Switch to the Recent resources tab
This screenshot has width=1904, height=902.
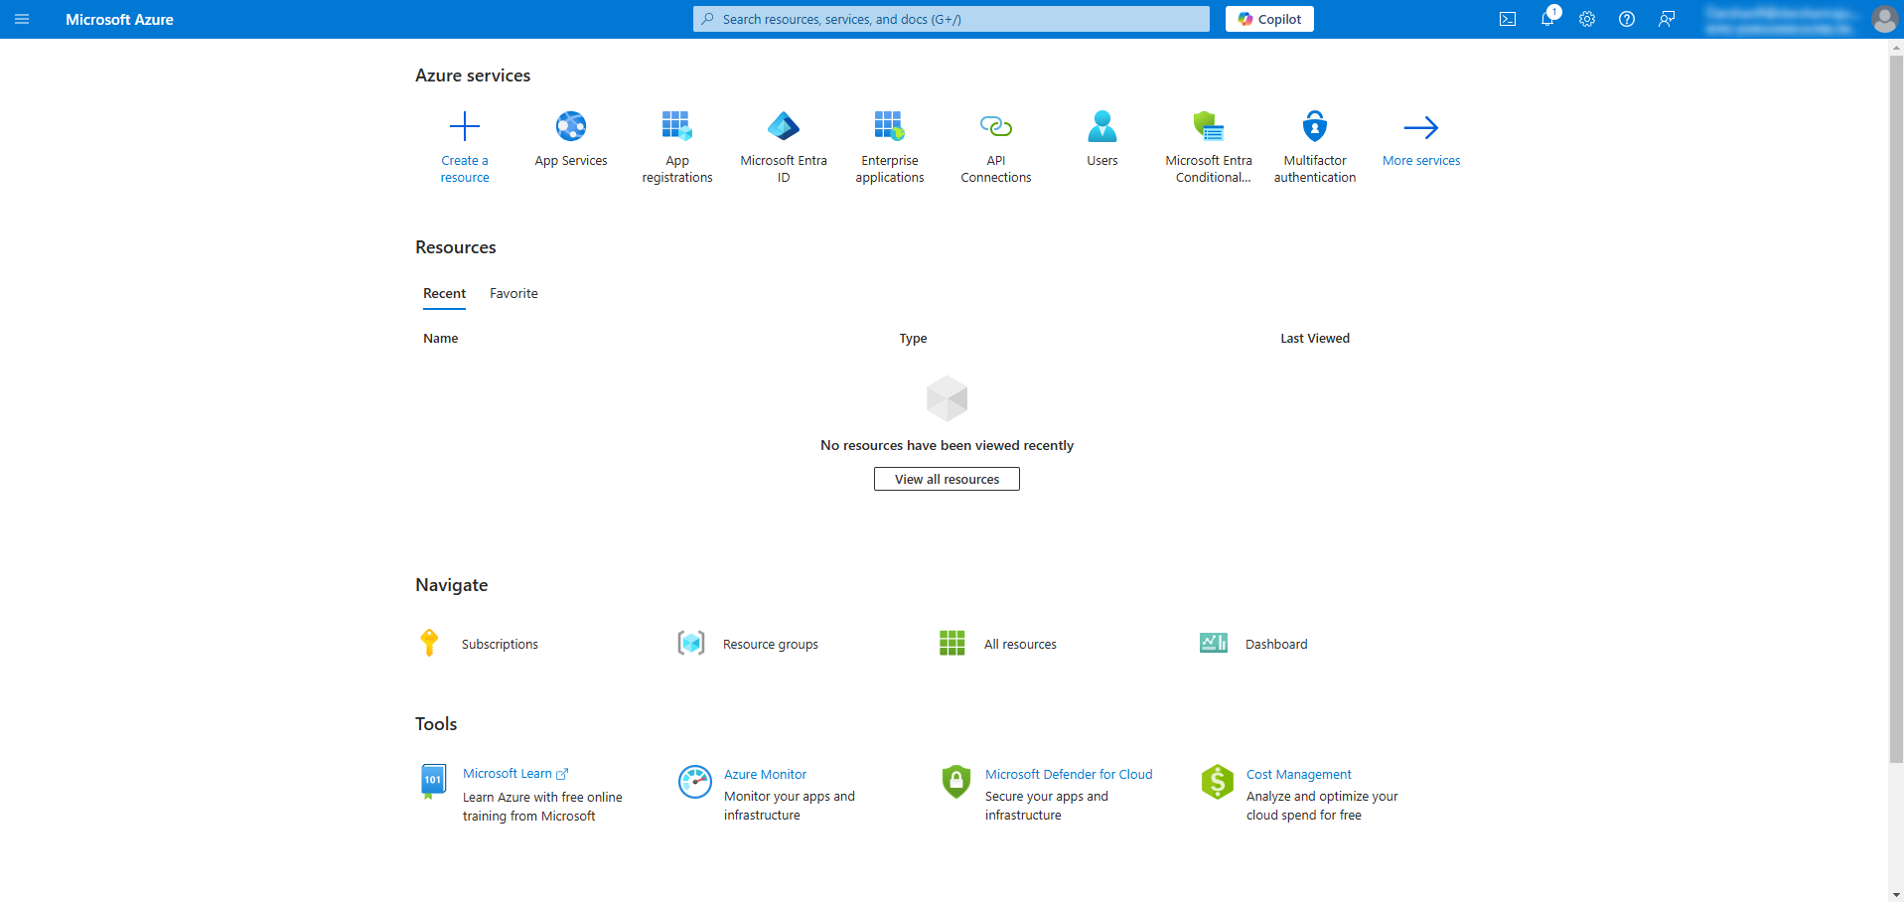[x=444, y=294]
